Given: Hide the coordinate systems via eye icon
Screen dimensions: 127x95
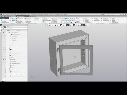Looking at the screenshot, I should pos(3,32).
